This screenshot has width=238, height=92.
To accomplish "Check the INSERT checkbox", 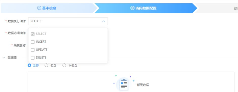I will tap(33, 42).
